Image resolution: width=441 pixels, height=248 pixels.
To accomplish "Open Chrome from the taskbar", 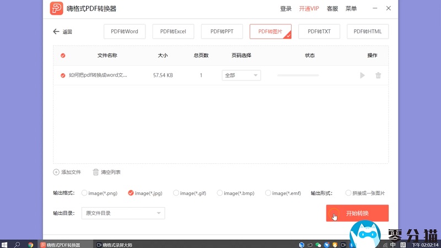I will [x=30, y=245].
